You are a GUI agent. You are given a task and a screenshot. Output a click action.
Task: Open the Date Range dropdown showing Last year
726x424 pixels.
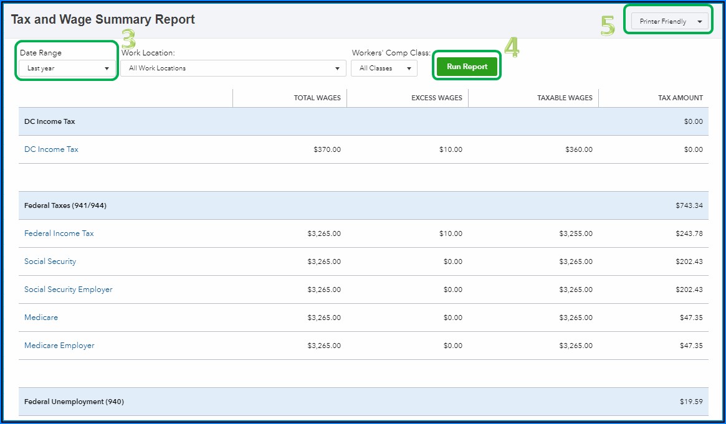(67, 68)
